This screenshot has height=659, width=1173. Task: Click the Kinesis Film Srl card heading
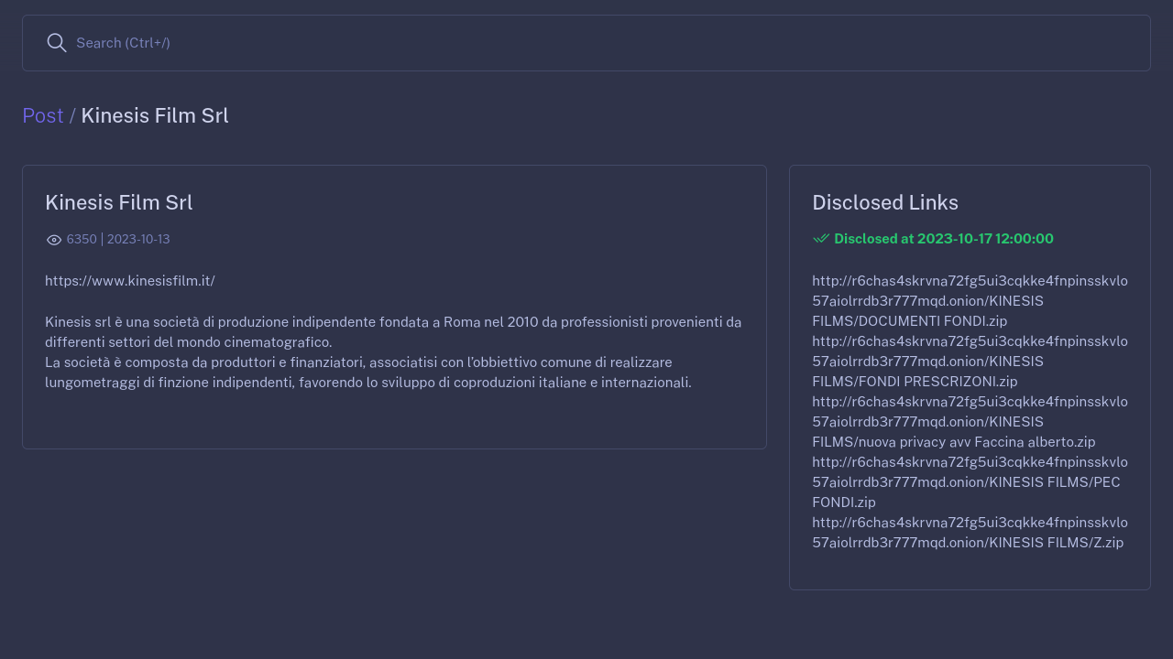pos(119,202)
